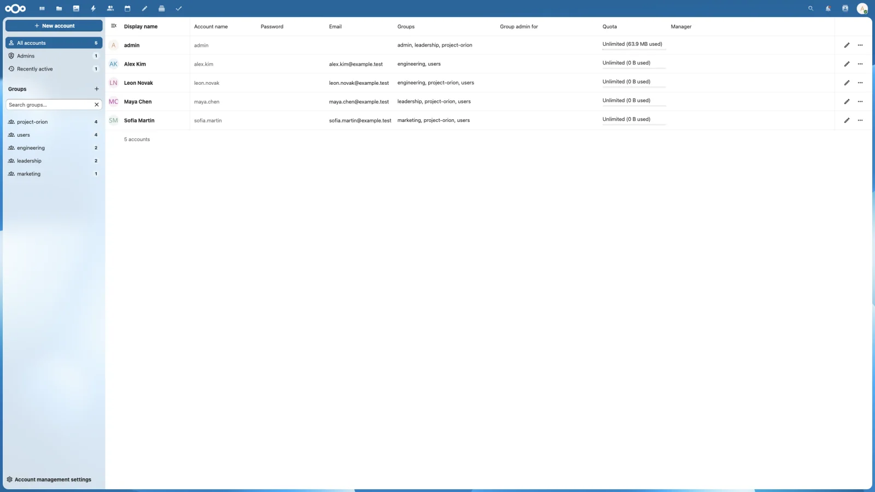Choose the marketing group in the sidebar

pyautogui.click(x=54, y=174)
